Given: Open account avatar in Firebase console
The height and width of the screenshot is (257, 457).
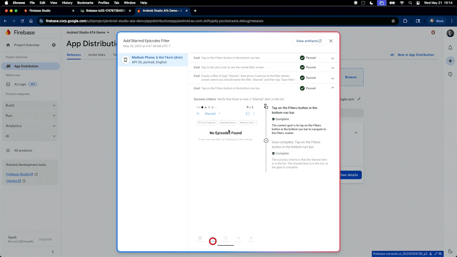Looking at the screenshot, I should 450,33.
